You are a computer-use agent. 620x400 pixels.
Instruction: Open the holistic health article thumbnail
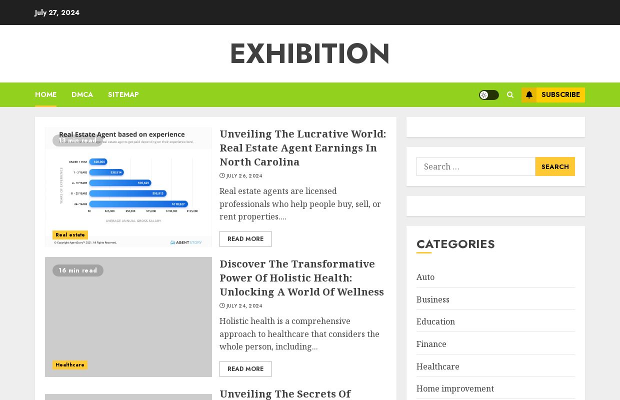[128, 317]
